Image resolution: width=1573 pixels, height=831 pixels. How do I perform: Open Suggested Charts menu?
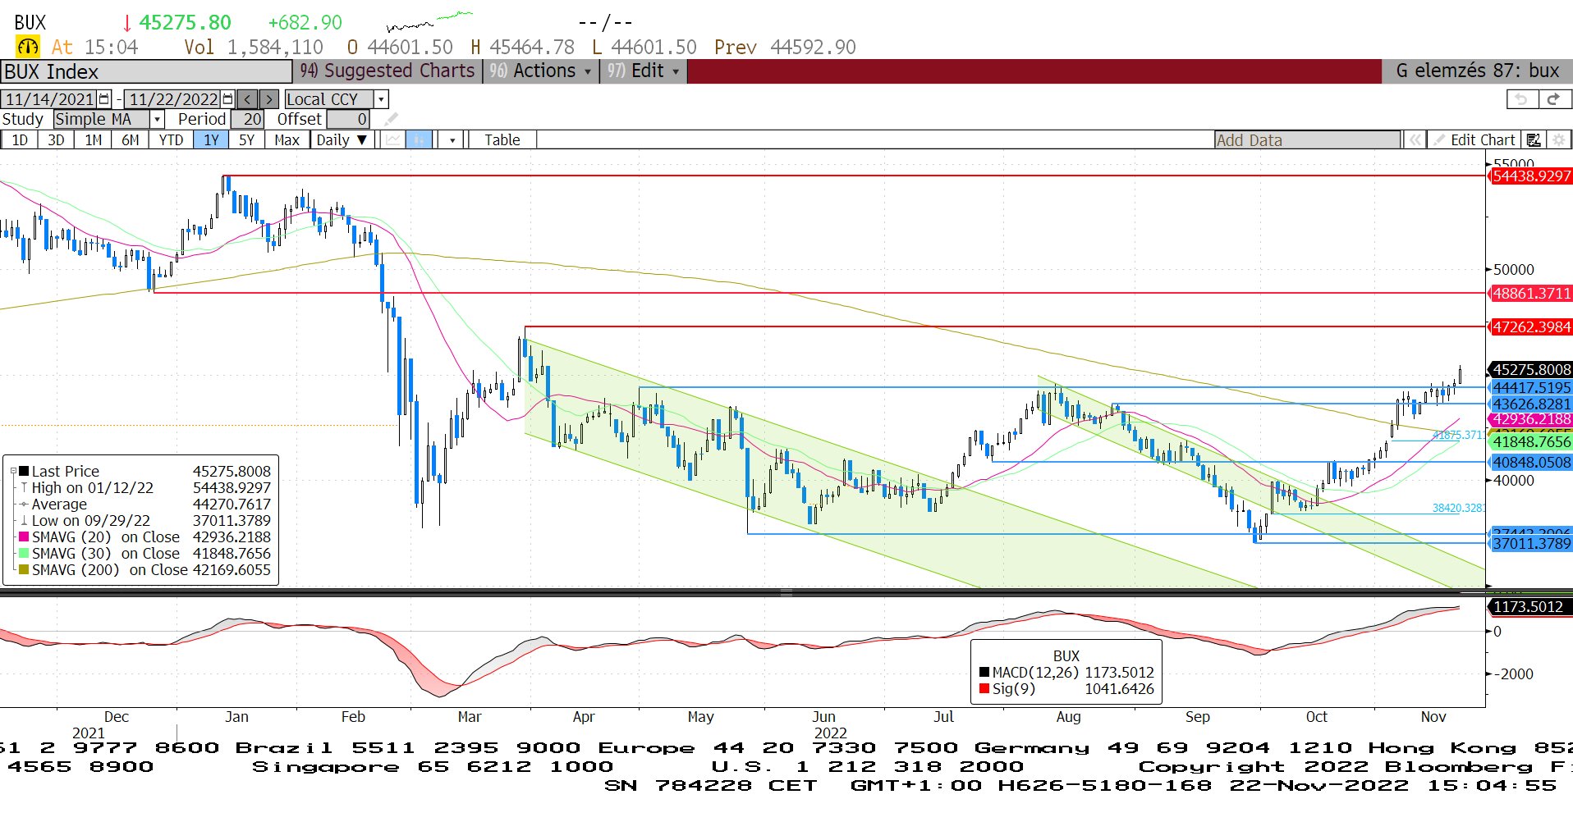point(388,71)
